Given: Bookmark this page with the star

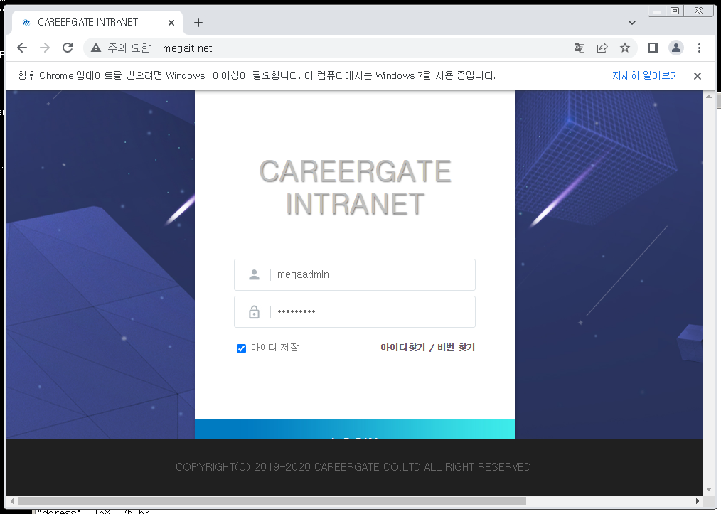Looking at the screenshot, I should click(x=624, y=48).
